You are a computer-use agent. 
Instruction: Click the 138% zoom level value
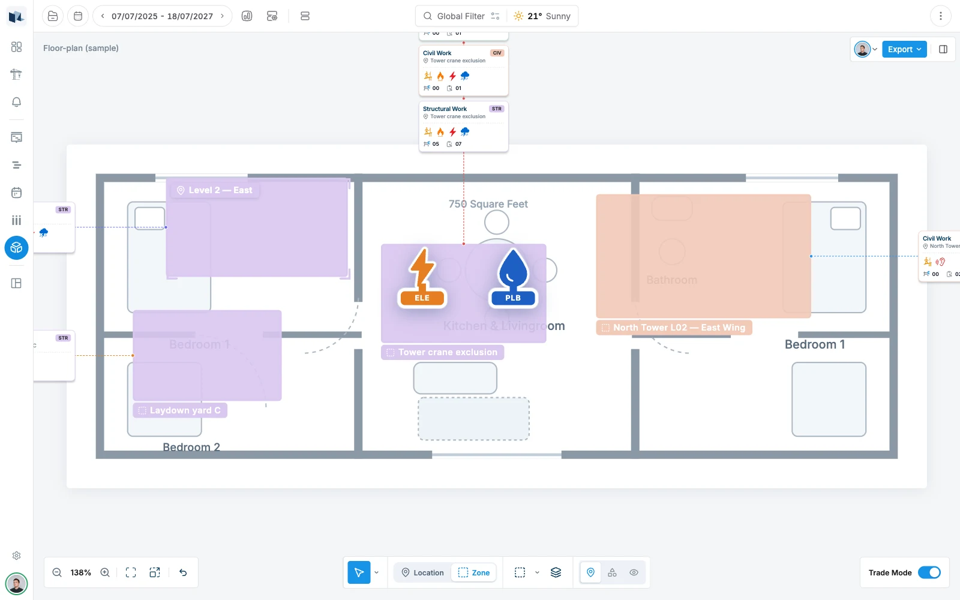click(x=81, y=572)
